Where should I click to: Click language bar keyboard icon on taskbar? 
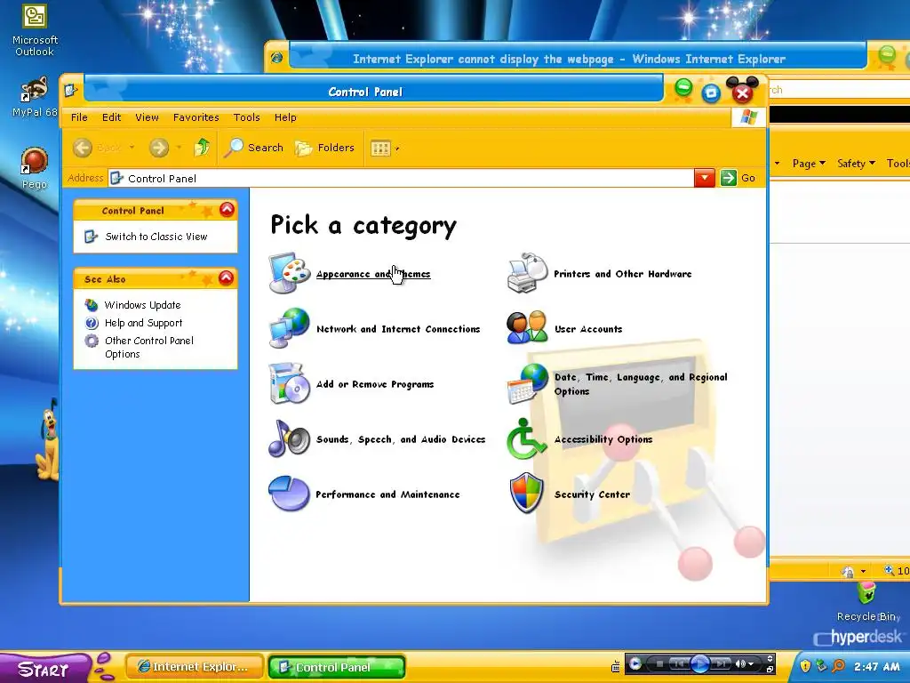(x=616, y=667)
